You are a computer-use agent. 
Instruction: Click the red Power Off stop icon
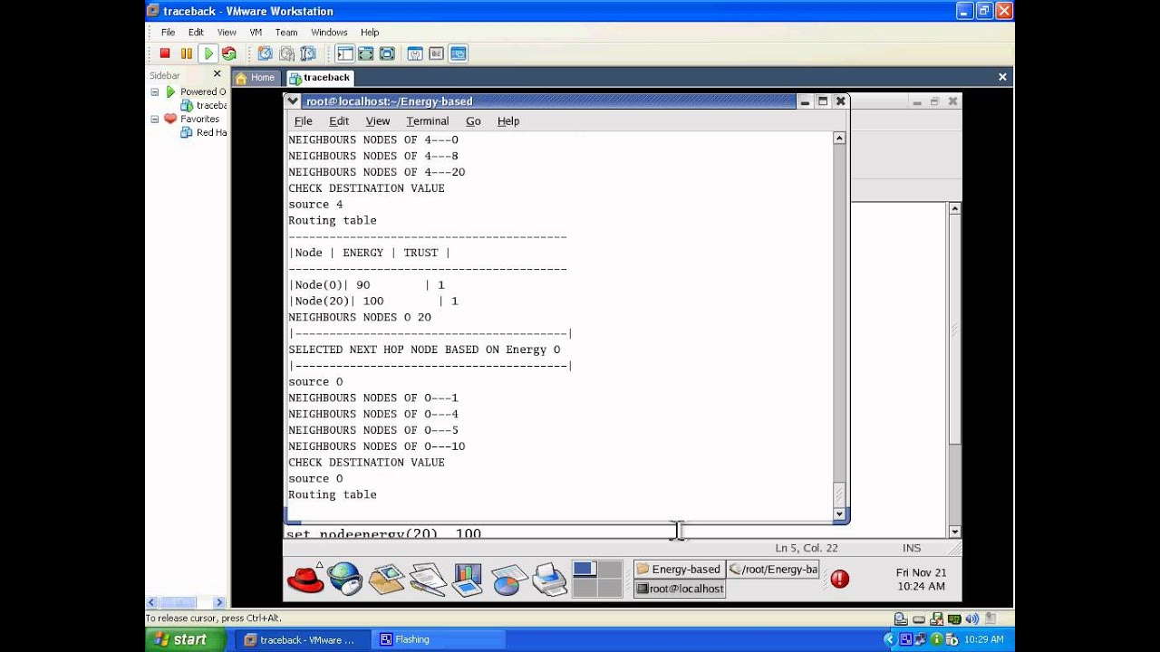(x=165, y=53)
